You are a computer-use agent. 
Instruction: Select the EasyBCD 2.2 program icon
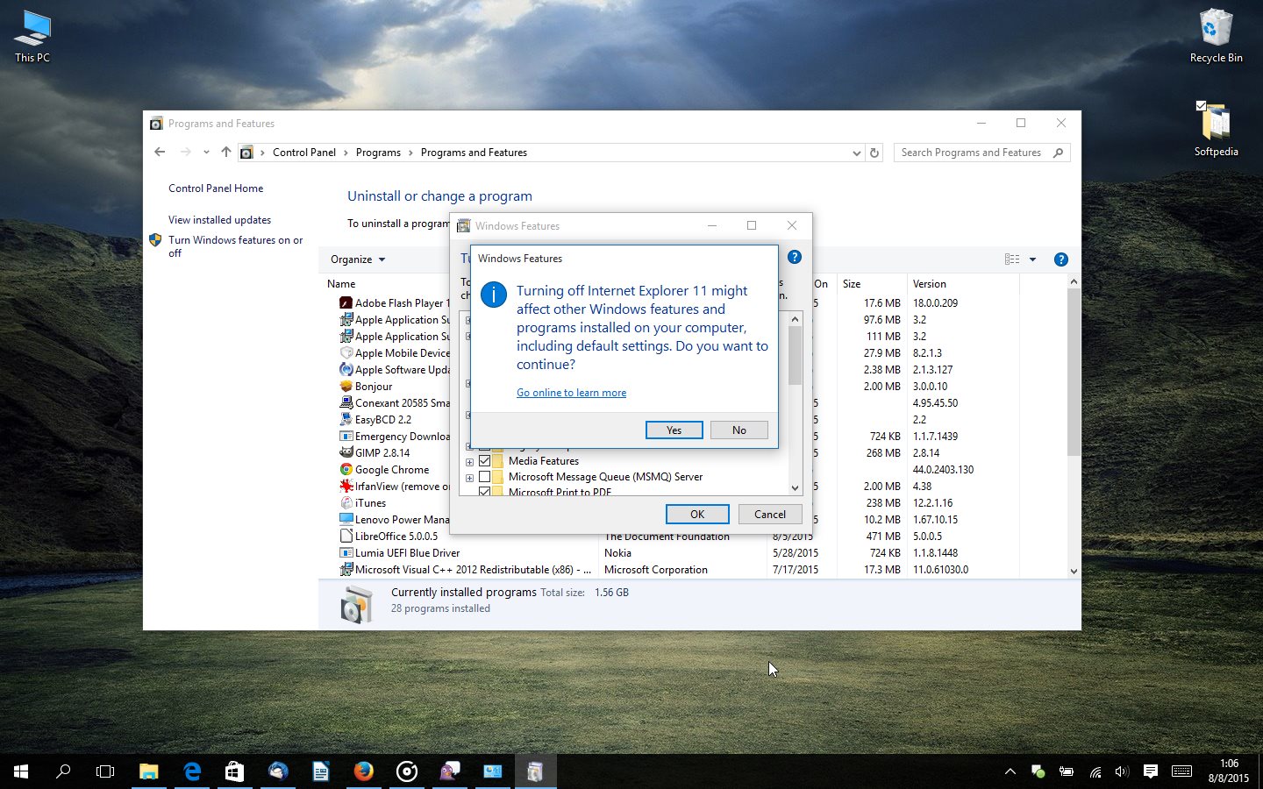[346, 419]
